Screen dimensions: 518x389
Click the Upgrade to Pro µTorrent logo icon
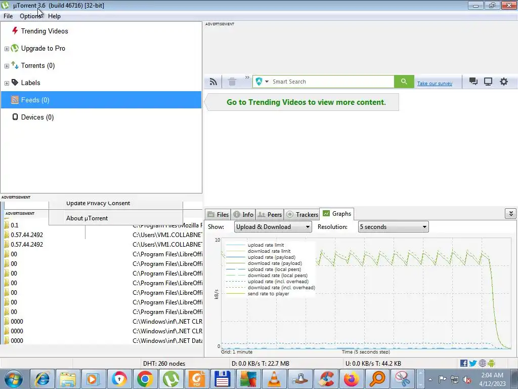pyautogui.click(x=15, y=48)
